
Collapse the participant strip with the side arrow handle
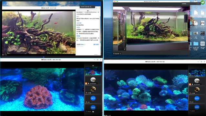point(83,90)
